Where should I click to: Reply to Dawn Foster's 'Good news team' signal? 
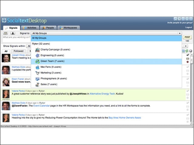point(188,79)
